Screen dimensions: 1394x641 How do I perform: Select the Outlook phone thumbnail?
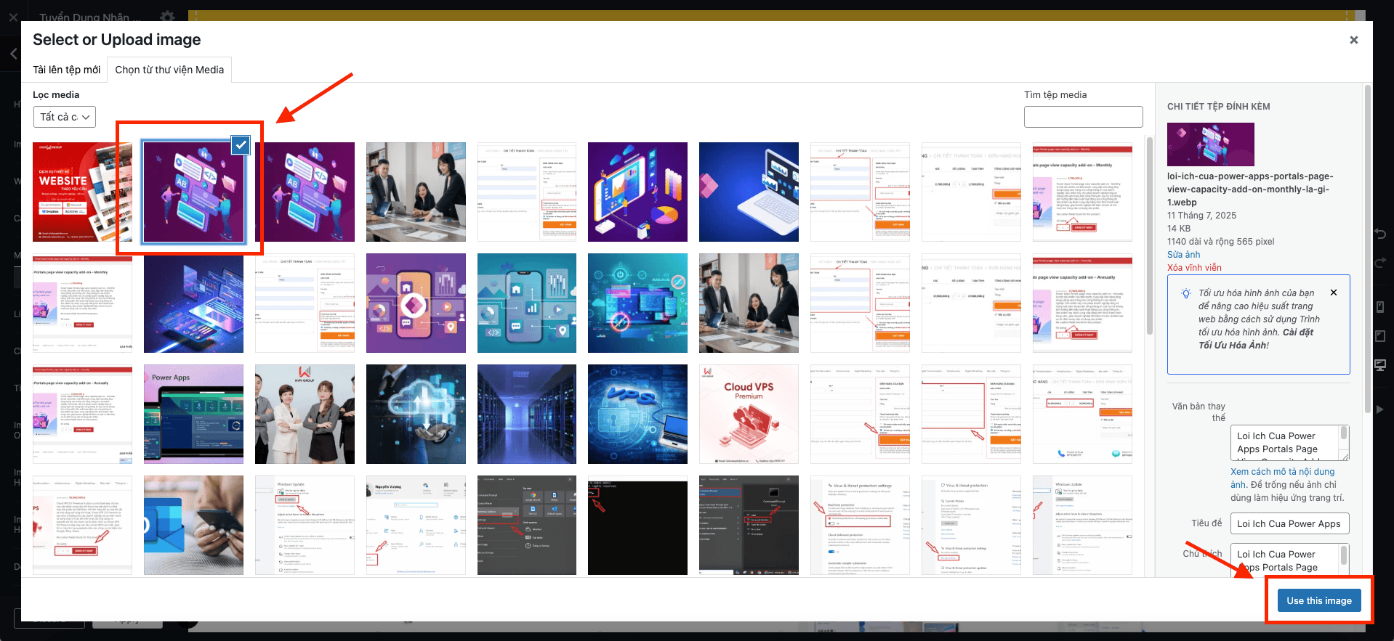tap(193, 526)
